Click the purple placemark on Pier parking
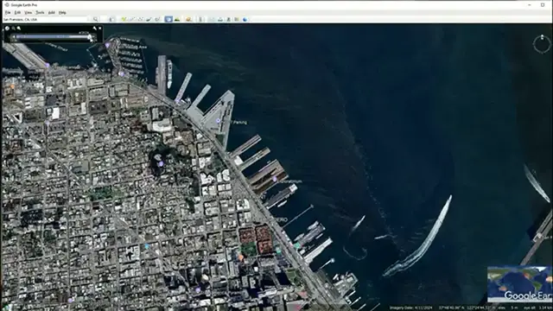The width and height of the screenshot is (553, 311). tap(218, 121)
